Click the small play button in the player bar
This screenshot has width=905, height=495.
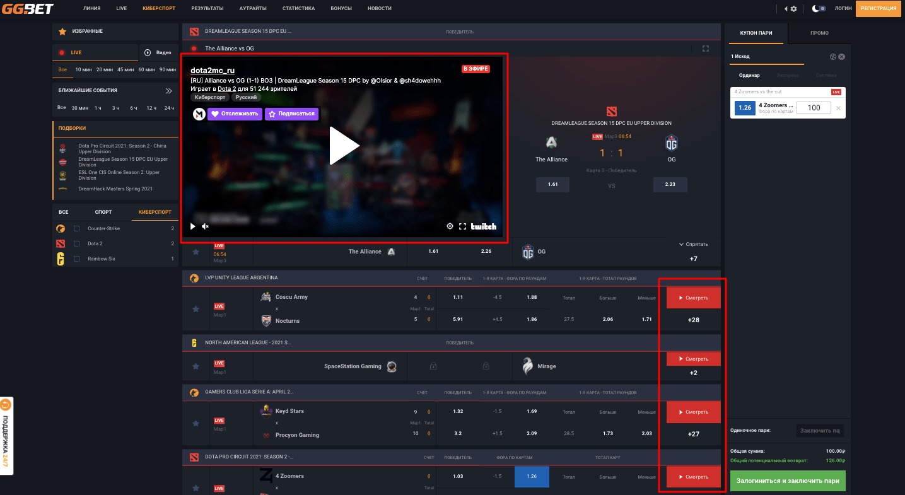(x=193, y=226)
